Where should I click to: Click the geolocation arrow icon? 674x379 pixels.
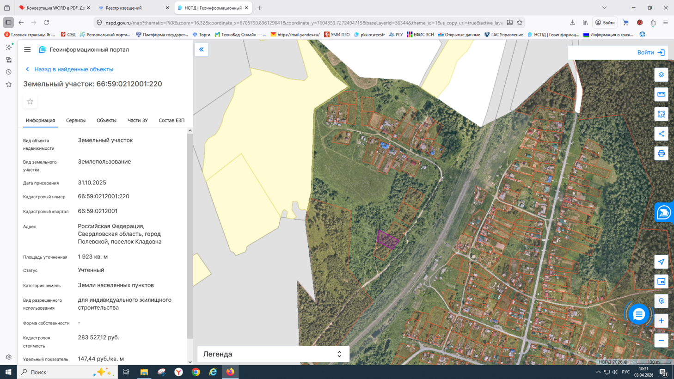661,262
